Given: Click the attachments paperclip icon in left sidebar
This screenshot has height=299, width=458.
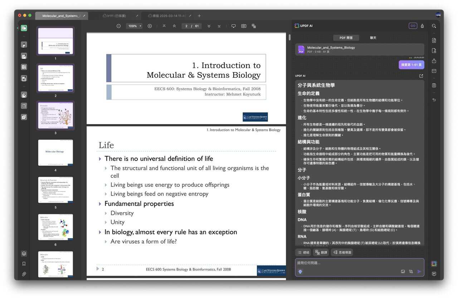Looking at the screenshot, I should coord(24,274).
